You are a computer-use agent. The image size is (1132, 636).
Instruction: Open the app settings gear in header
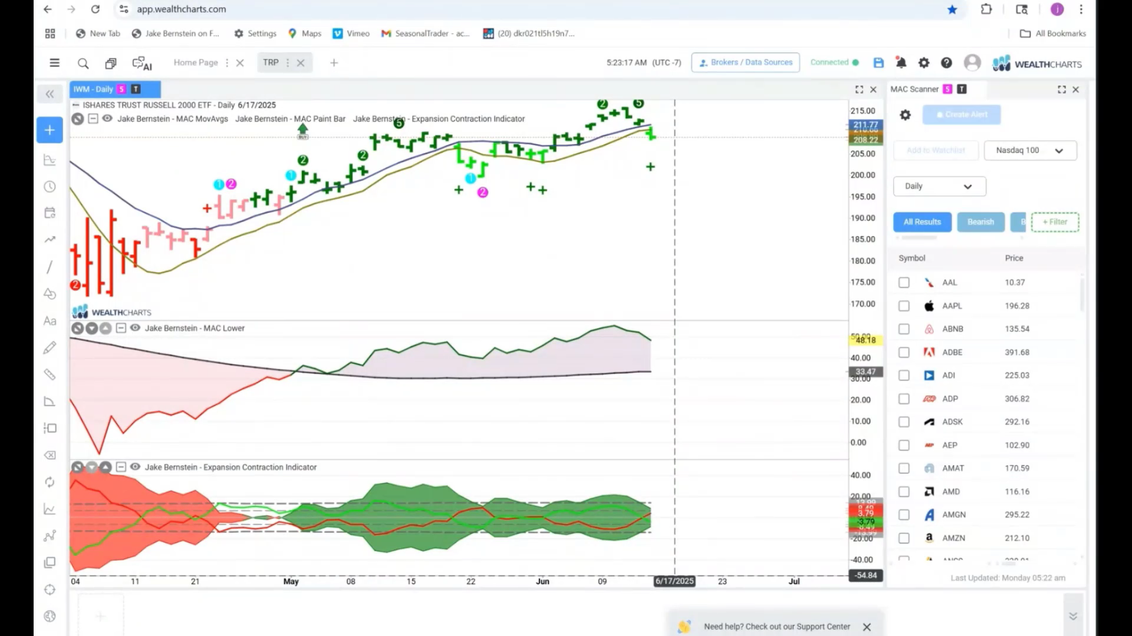[x=924, y=62]
